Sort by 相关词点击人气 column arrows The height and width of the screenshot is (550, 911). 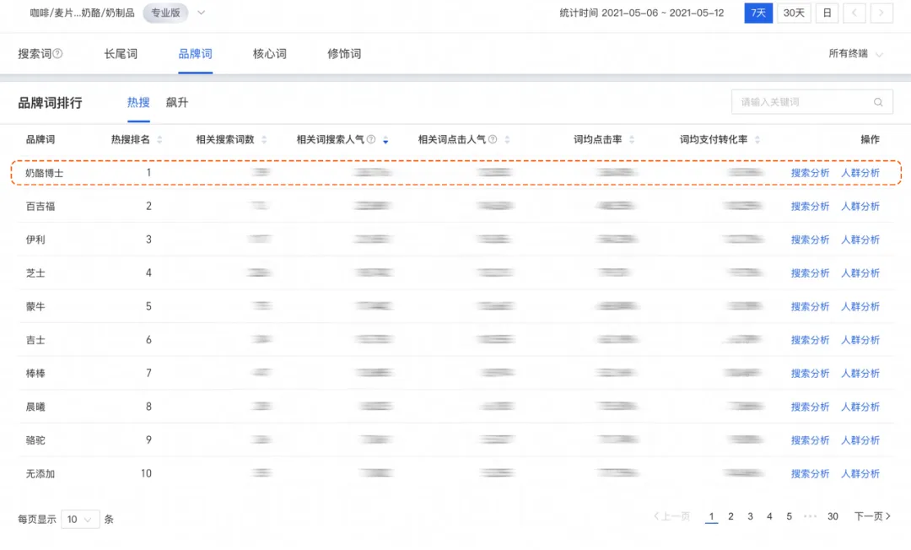tap(507, 139)
